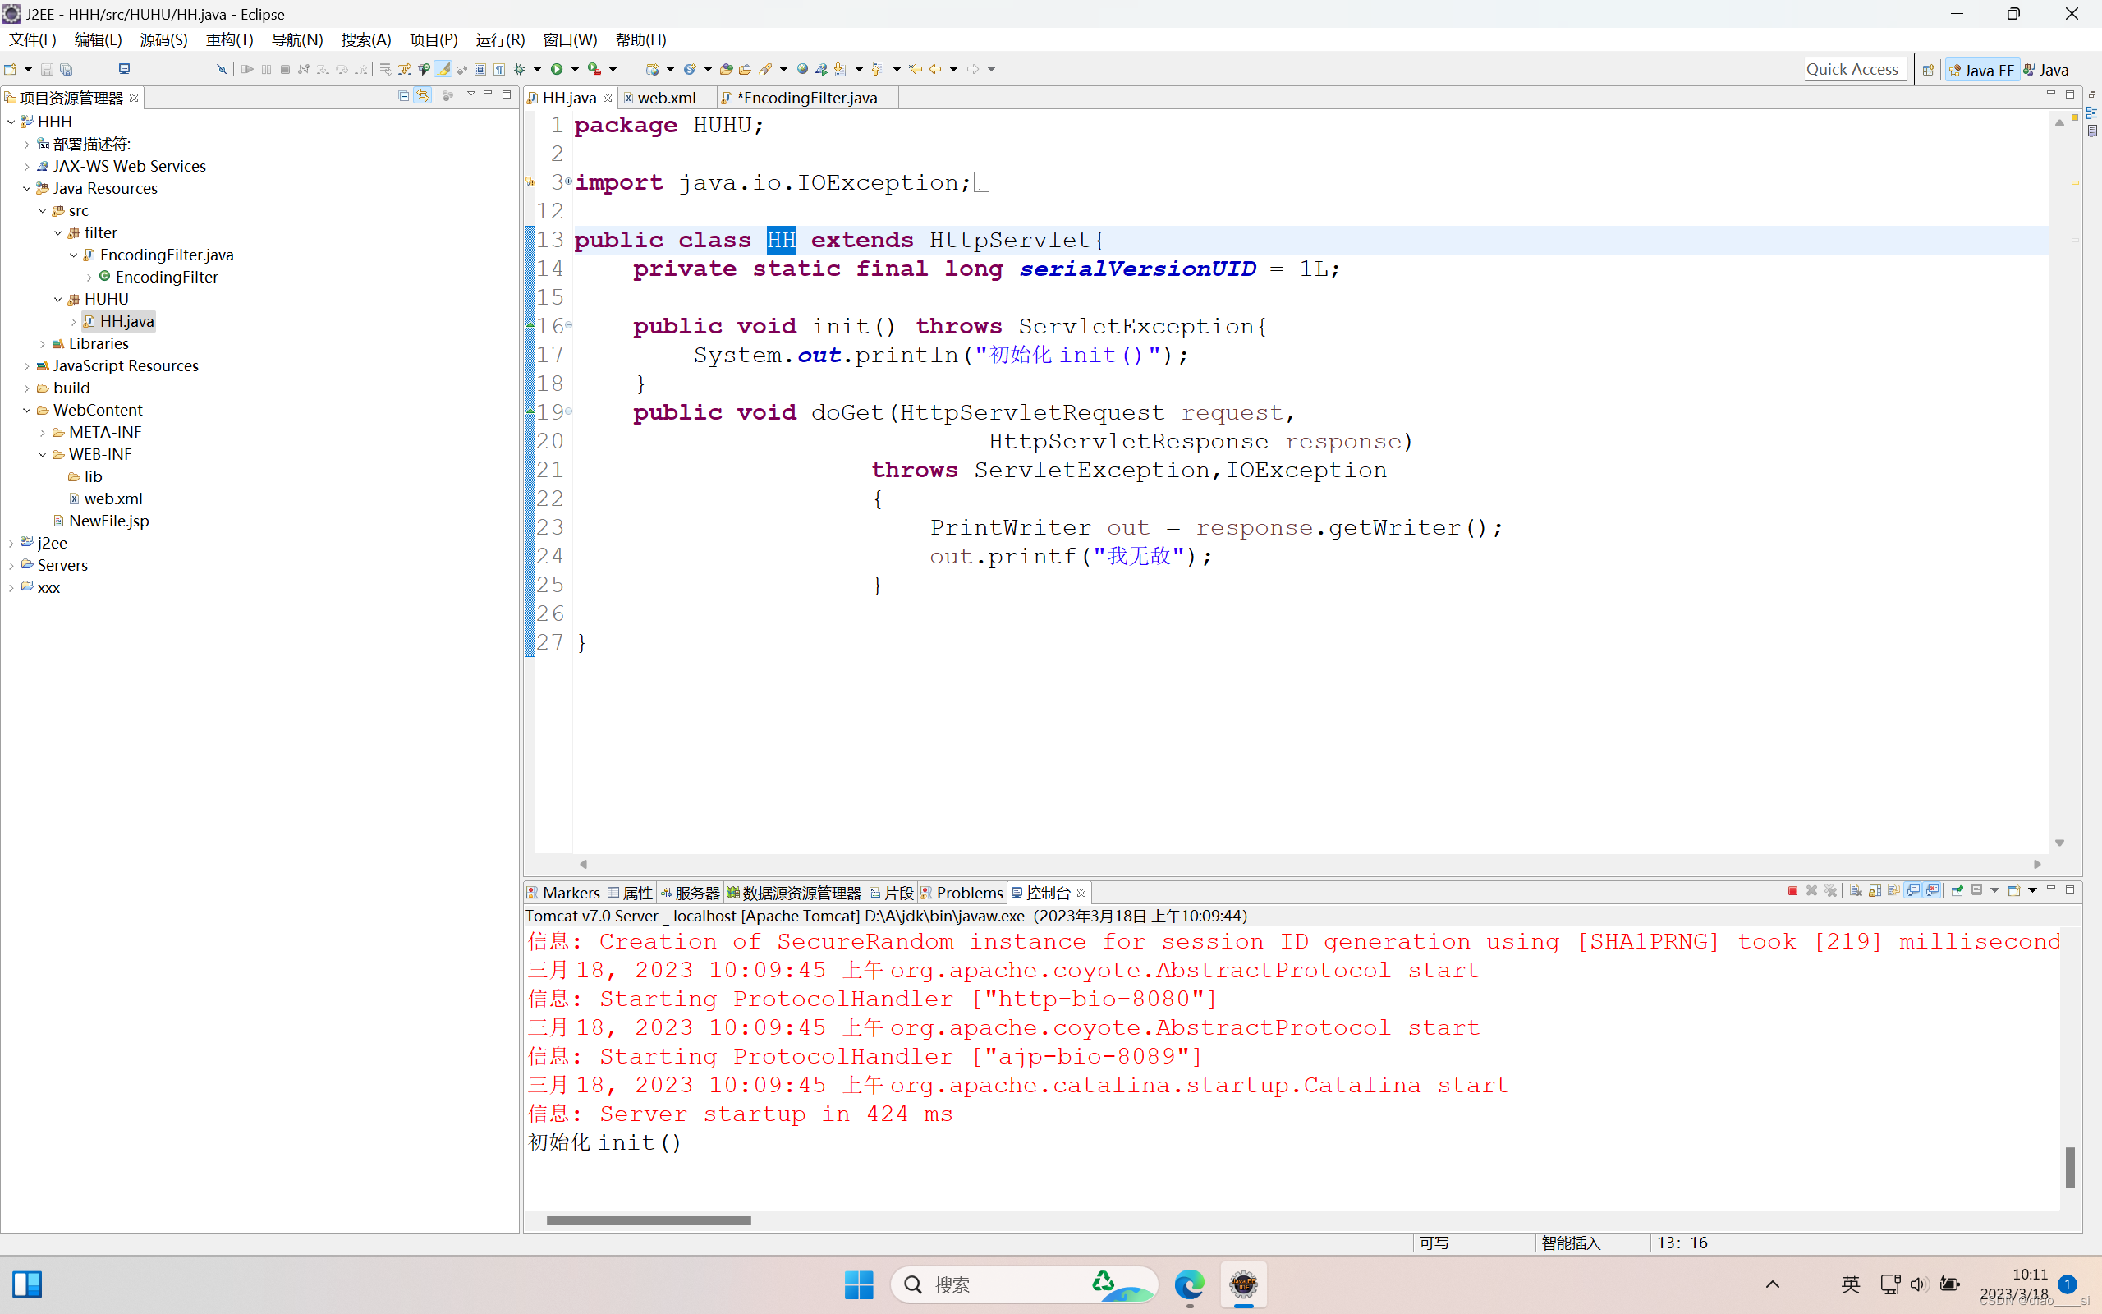Click the console horizontal scrollbar thumb

coord(648,1220)
